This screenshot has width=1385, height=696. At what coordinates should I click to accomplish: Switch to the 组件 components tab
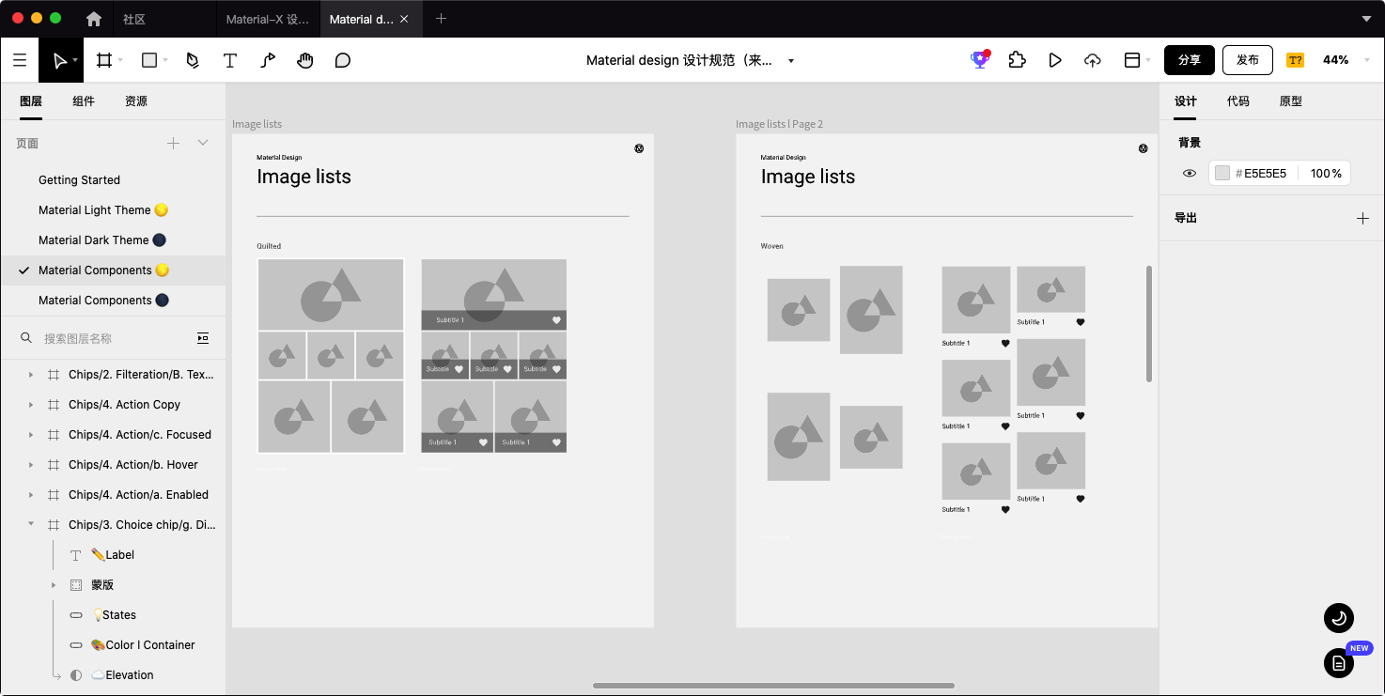click(x=84, y=101)
